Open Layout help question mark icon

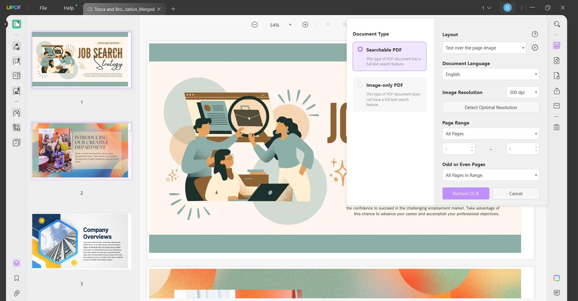[x=535, y=34]
